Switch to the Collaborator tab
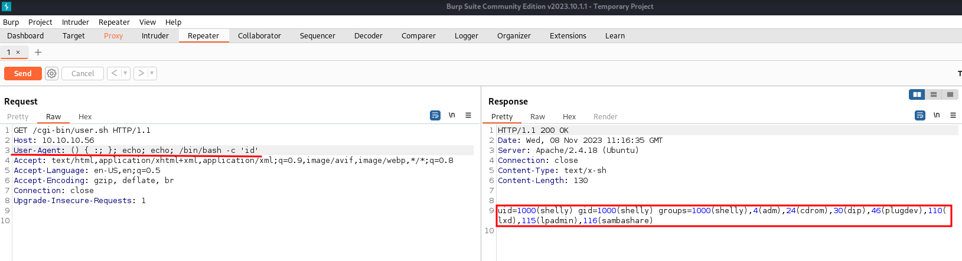 coord(259,35)
